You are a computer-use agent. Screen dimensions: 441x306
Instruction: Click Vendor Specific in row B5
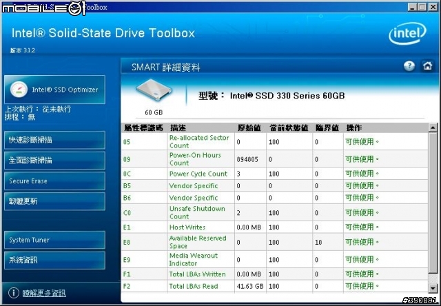(x=194, y=186)
